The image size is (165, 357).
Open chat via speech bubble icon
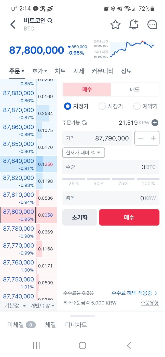pos(152,24)
